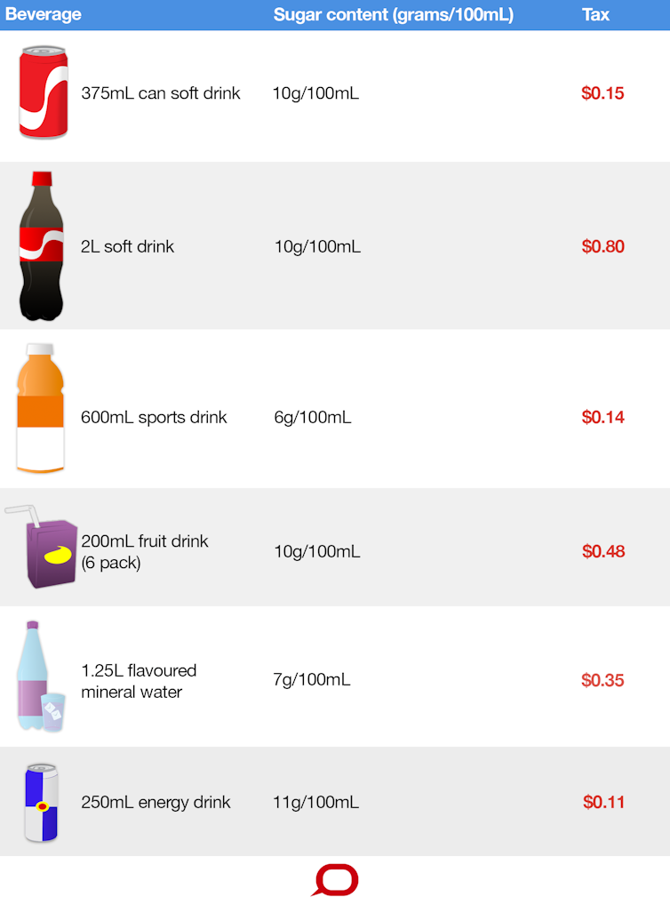Select the blue and silver energy drink can
The width and height of the screenshot is (670, 905).
[42, 802]
